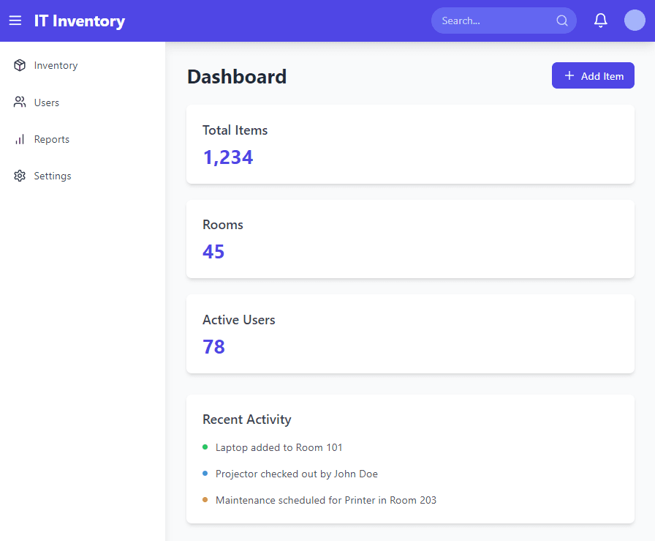Click the user avatar circle
The image size is (655, 541).
[635, 20]
